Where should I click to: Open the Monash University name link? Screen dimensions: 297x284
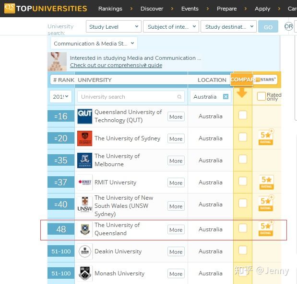pos(119,273)
